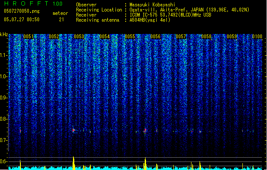The width and height of the screenshot is (267, 170).
Task: Click the 1.1 kHz axis tick label
Action: [x=4, y=55]
